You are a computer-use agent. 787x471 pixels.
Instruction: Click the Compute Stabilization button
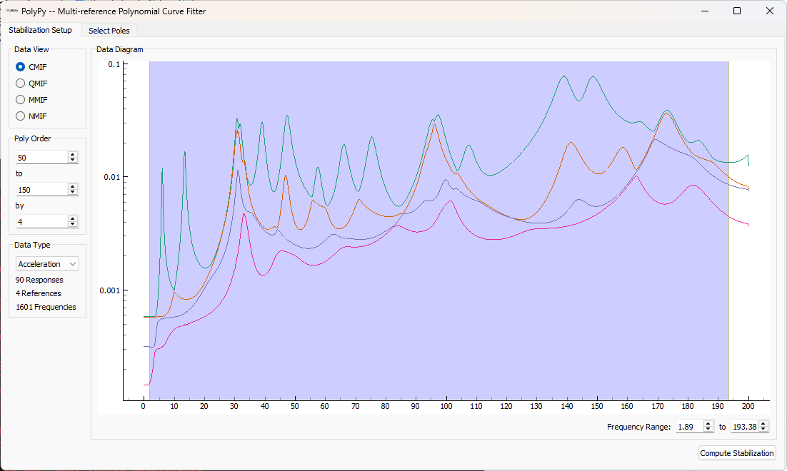point(737,452)
